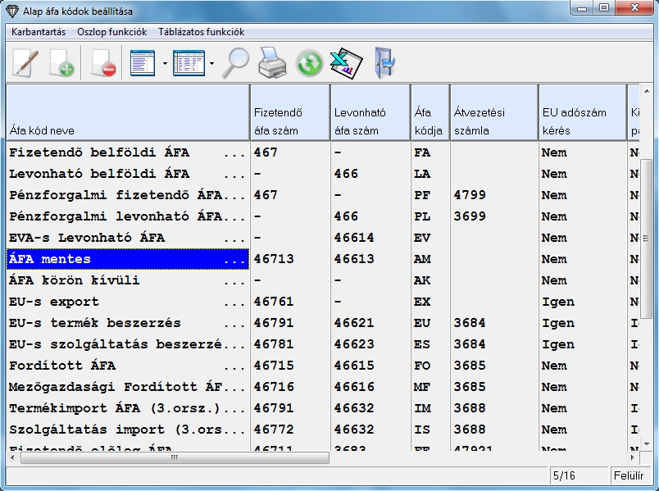Click the edit record pencil icon
The width and height of the screenshot is (659, 491).
[25, 63]
